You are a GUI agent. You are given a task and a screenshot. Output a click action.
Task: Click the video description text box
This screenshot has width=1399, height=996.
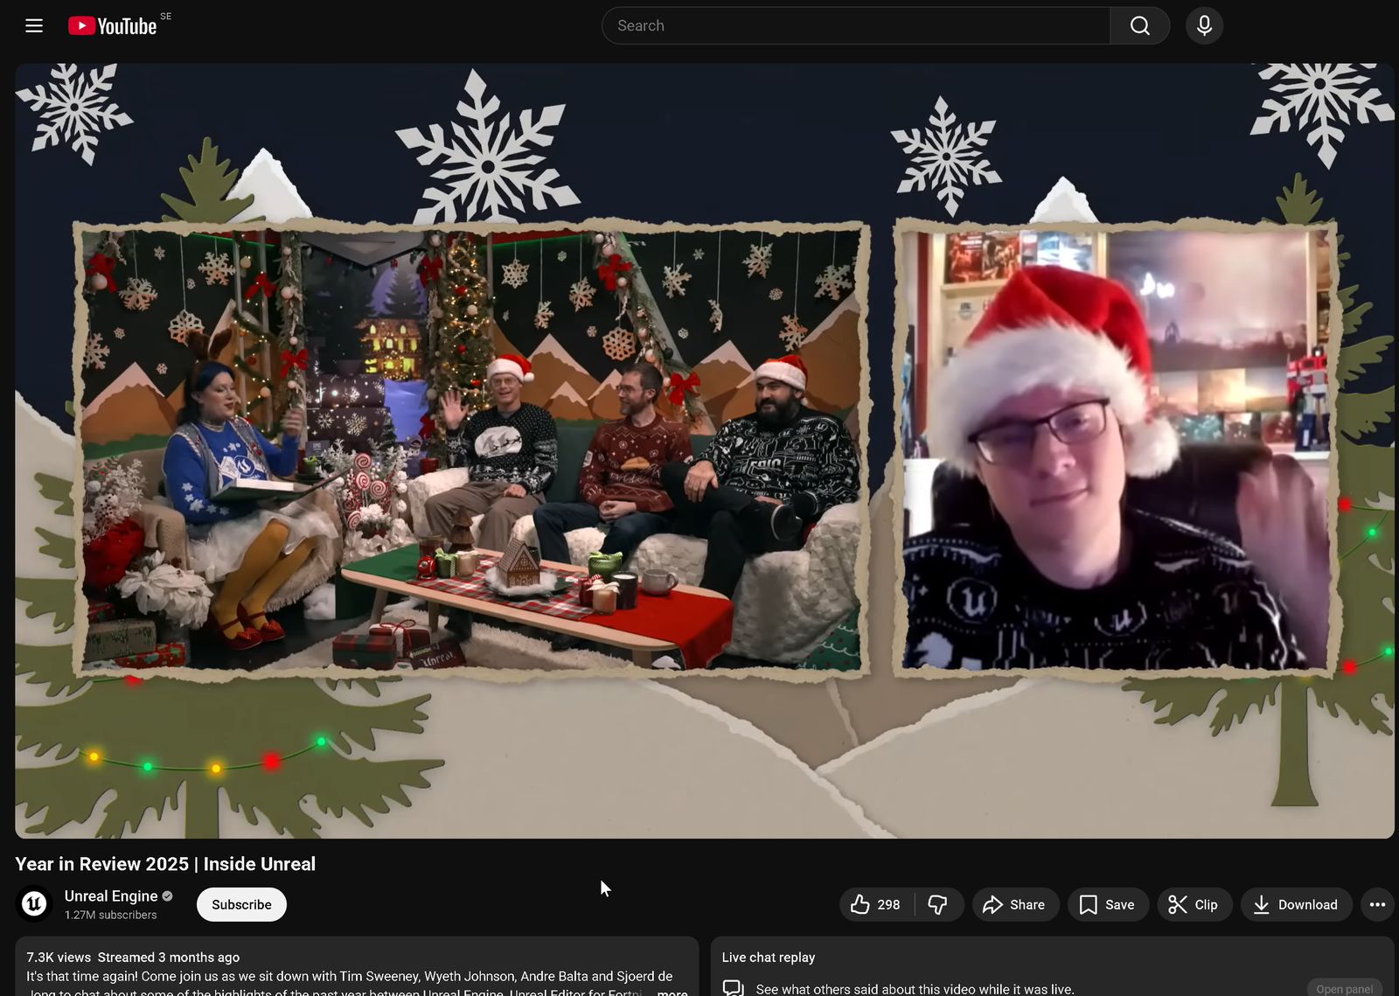(350, 972)
